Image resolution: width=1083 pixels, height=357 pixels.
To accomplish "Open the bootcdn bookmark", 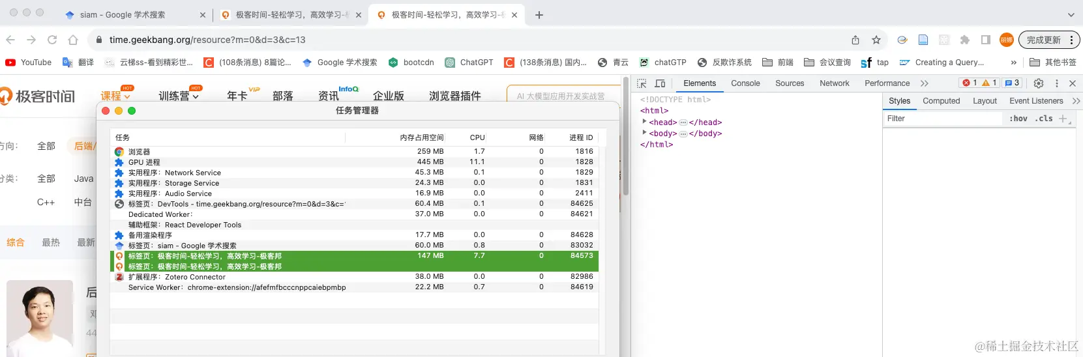I will pos(411,63).
